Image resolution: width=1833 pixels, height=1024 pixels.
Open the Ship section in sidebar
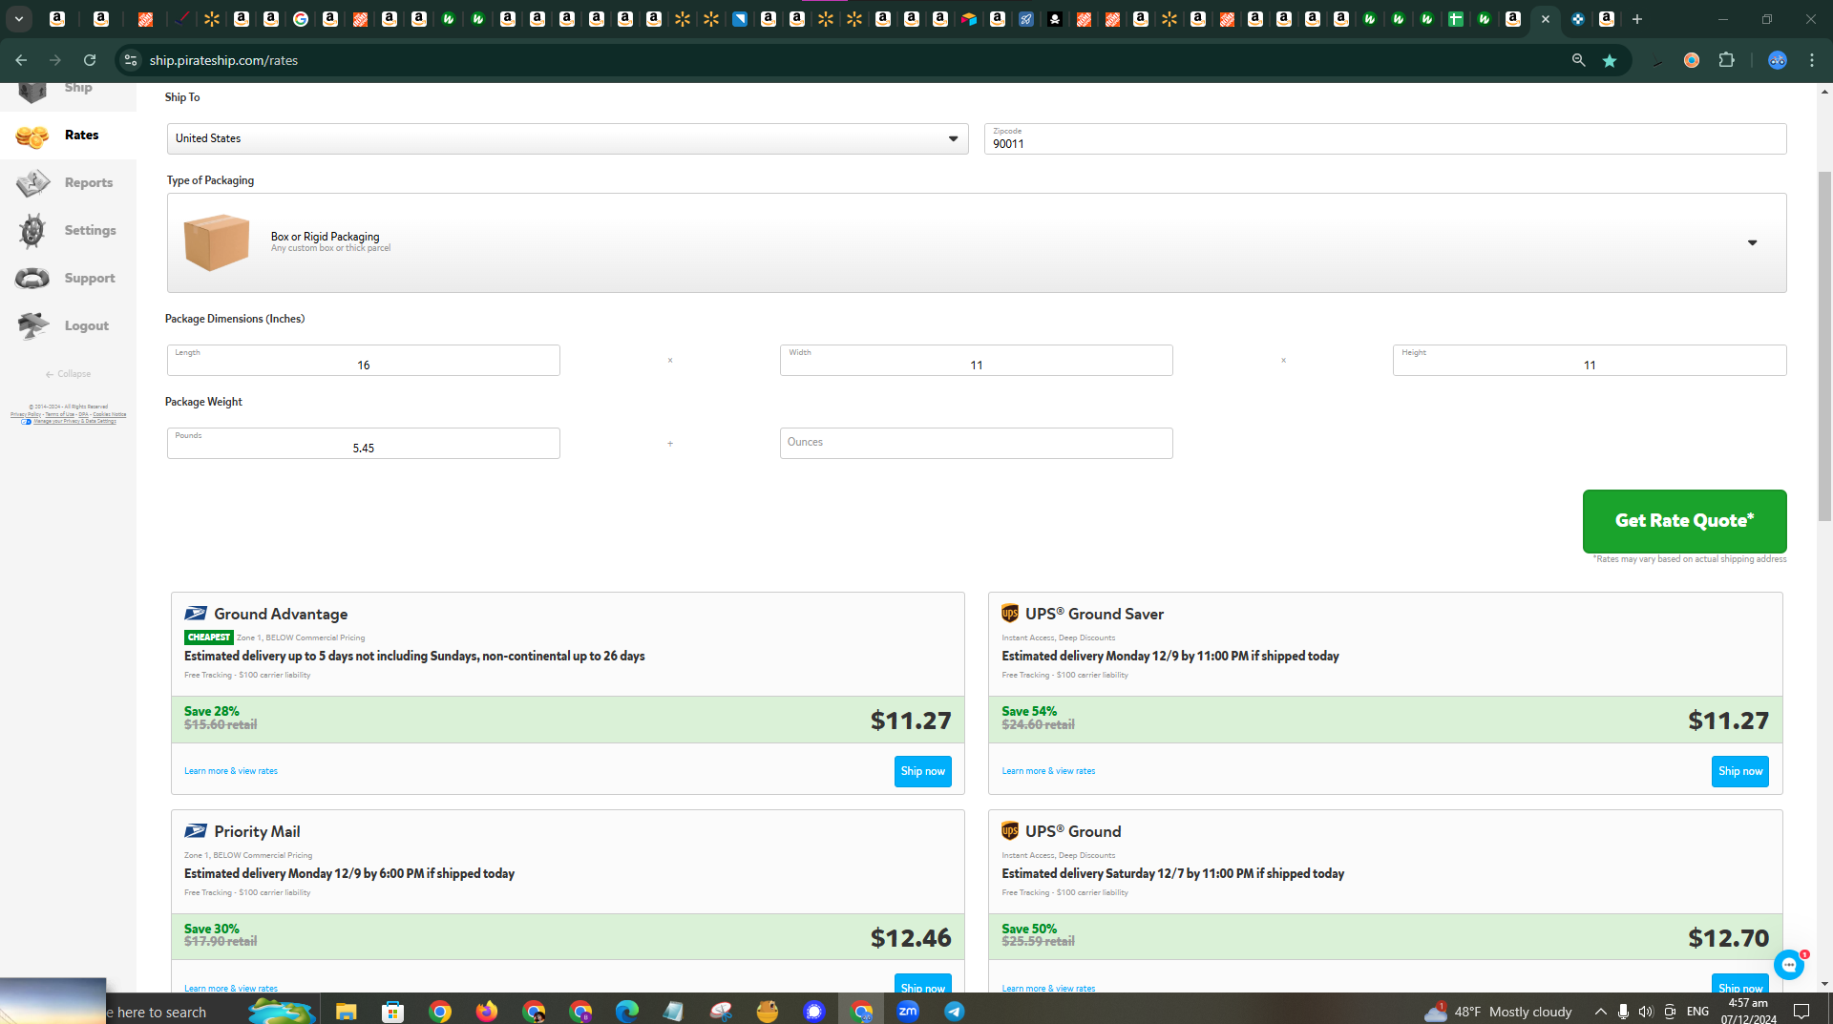pos(68,92)
